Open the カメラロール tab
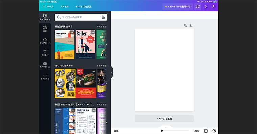 [45, 65]
